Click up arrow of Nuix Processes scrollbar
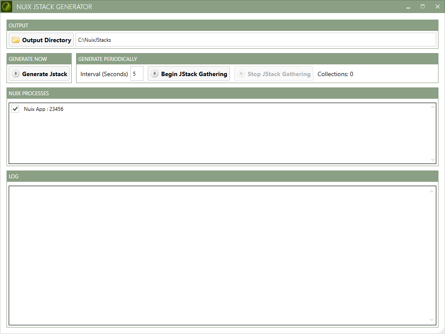 point(432,107)
